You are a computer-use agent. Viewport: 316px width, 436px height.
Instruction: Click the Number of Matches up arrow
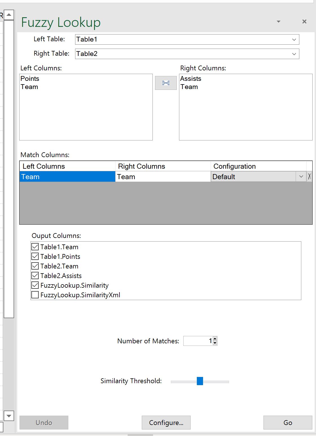click(215, 339)
